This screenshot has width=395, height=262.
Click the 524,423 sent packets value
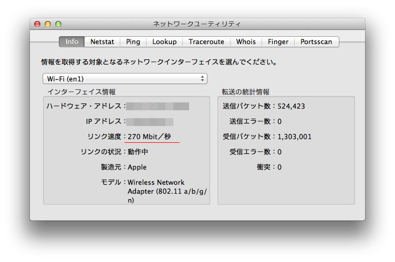click(291, 106)
